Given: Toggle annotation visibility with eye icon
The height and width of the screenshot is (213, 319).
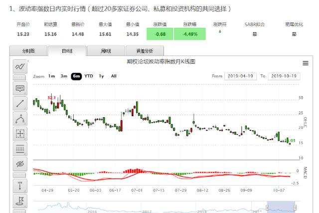Looking at the screenshot, I should [20, 164].
